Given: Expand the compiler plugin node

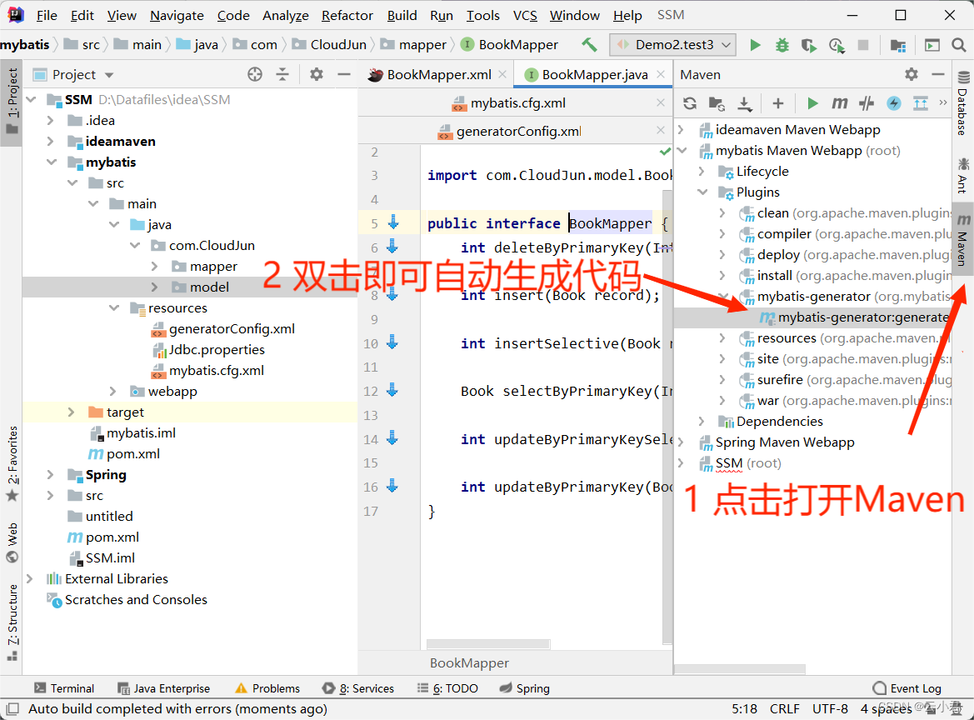Looking at the screenshot, I should pyautogui.click(x=722, y=234).
